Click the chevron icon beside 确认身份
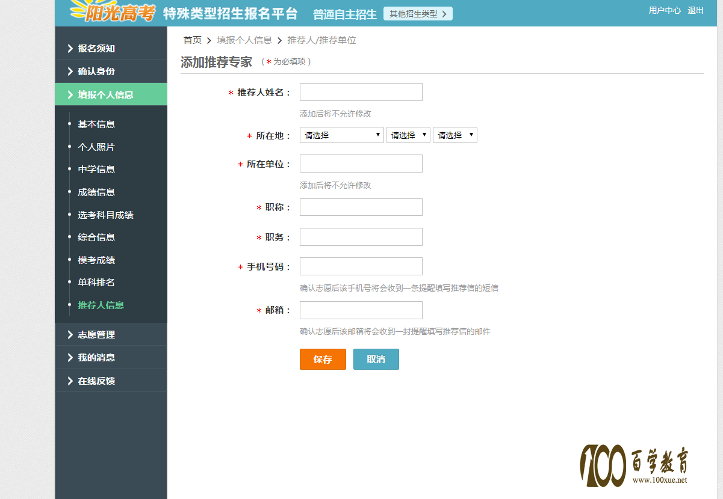The height and width of the screenshot is (499, 723). (70, 71)
